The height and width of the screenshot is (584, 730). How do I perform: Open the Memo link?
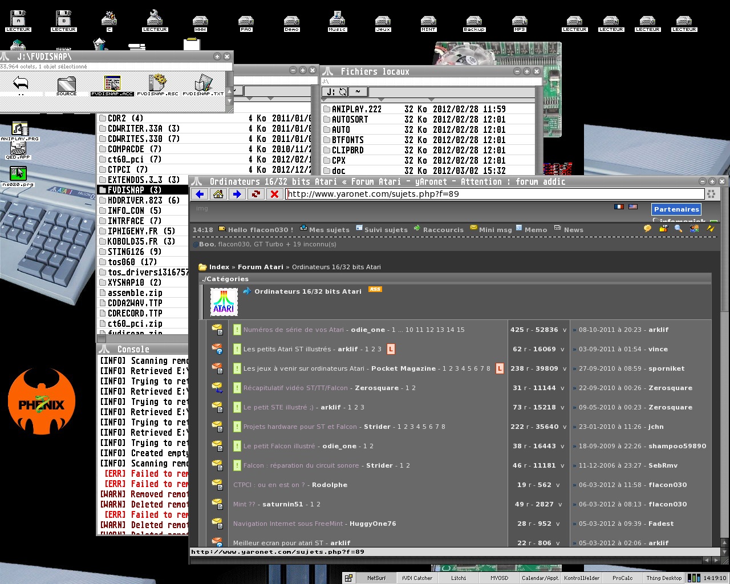coord(536,230)
